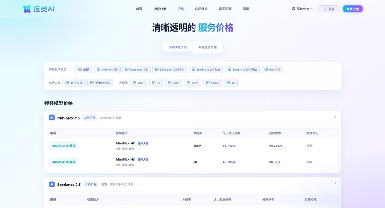Click 官方、体验1与体验2渠道 description text

click(117, 184)
